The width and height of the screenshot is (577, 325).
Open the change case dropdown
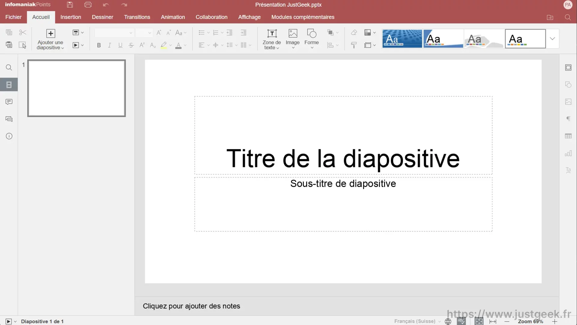click(x=181, y=32)
